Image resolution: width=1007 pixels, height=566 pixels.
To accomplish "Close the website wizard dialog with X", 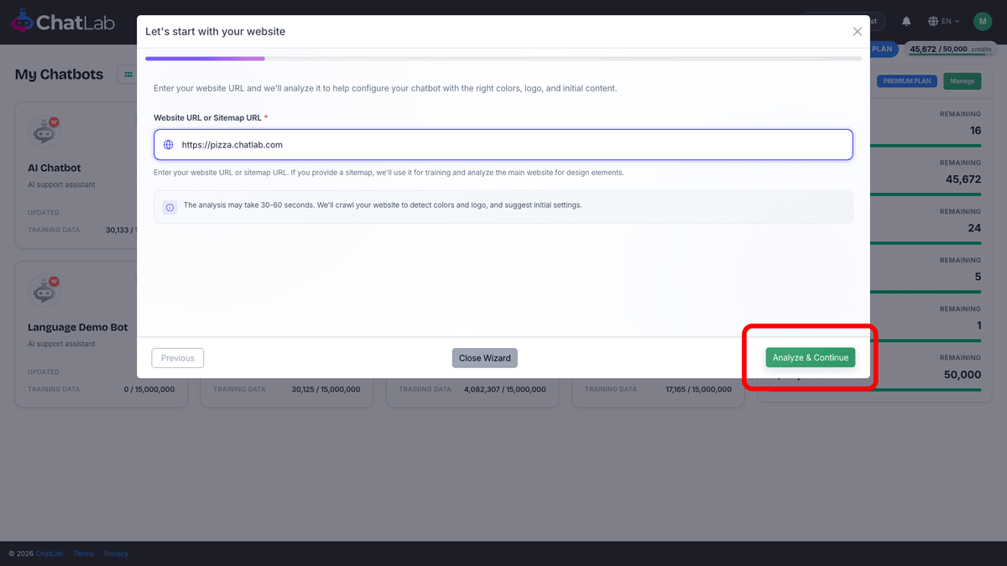I will click(x=857, y=31).
